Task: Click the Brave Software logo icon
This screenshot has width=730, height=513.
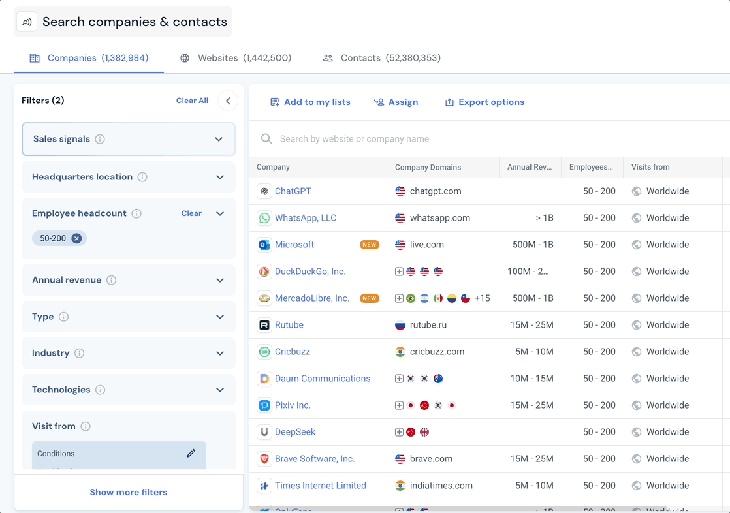Action: tap(264, 459)
